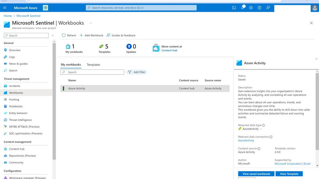Open the Azure portal hamburger menu
319x179 pixels.
pos(5,8)
